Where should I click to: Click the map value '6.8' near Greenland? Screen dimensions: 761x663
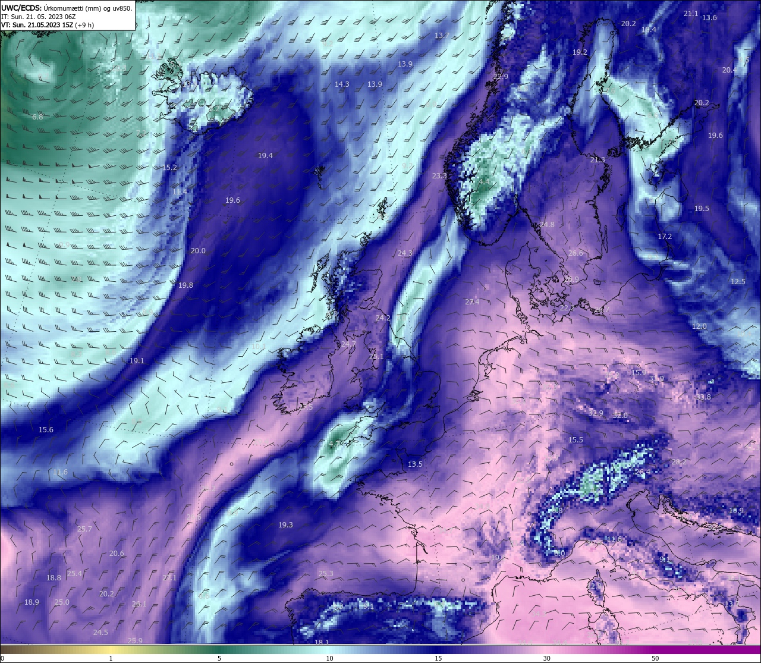click(x=37, y=117)
